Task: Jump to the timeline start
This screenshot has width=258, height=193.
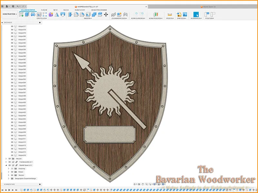Action: click(2, 190)
